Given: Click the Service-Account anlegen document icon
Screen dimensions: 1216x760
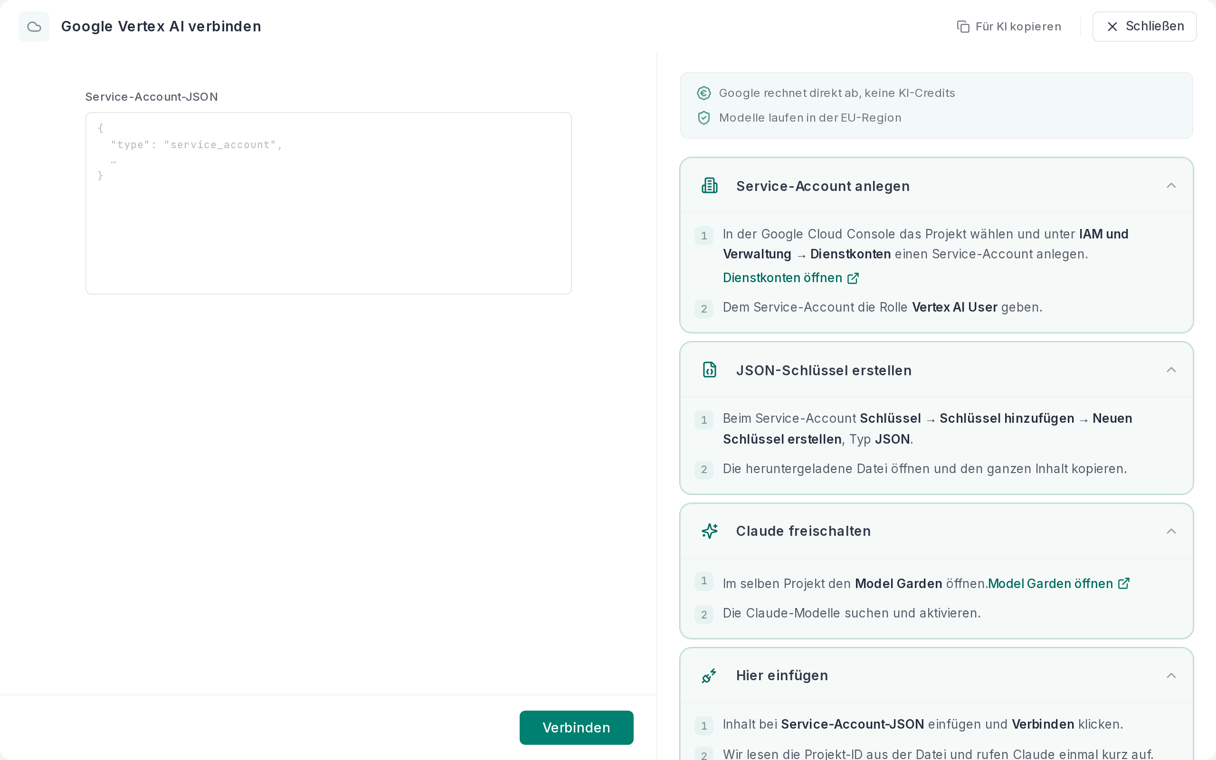Looking at the screenshot, I should [x=710, y=185].
